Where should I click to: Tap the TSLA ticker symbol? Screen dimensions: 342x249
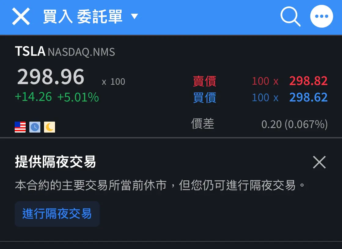pos(30,52)
